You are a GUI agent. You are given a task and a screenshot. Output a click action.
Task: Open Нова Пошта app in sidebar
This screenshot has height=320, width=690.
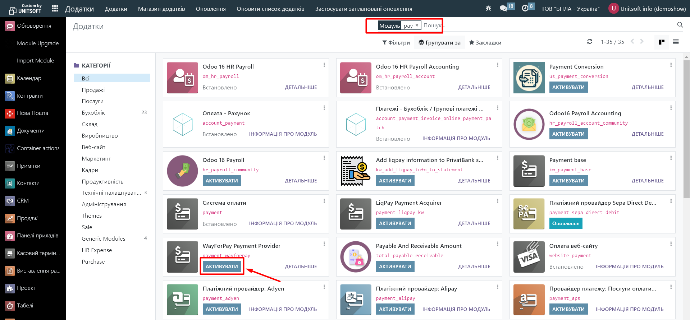[x=33, y=113]
